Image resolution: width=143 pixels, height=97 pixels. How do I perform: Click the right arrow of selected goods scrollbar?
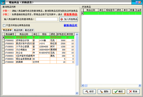click(140, 85)
